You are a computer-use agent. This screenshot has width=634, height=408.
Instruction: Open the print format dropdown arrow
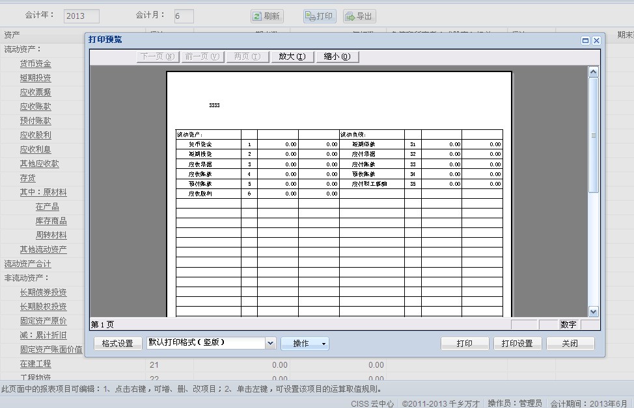pos(271,343)
